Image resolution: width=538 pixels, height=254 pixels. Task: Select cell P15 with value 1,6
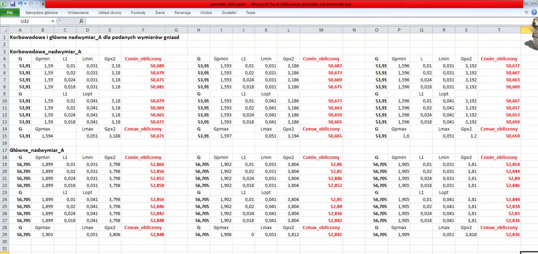[x=399, y=136]
